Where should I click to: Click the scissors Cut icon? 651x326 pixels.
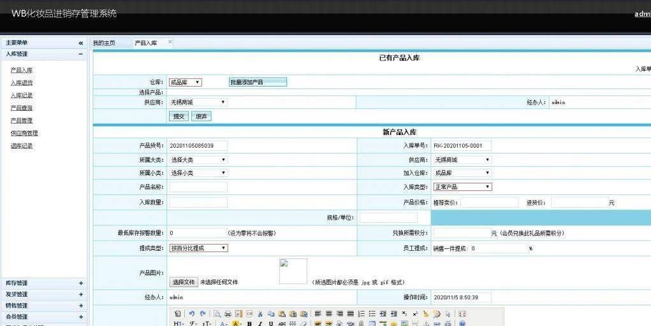(x=261, y=314)
